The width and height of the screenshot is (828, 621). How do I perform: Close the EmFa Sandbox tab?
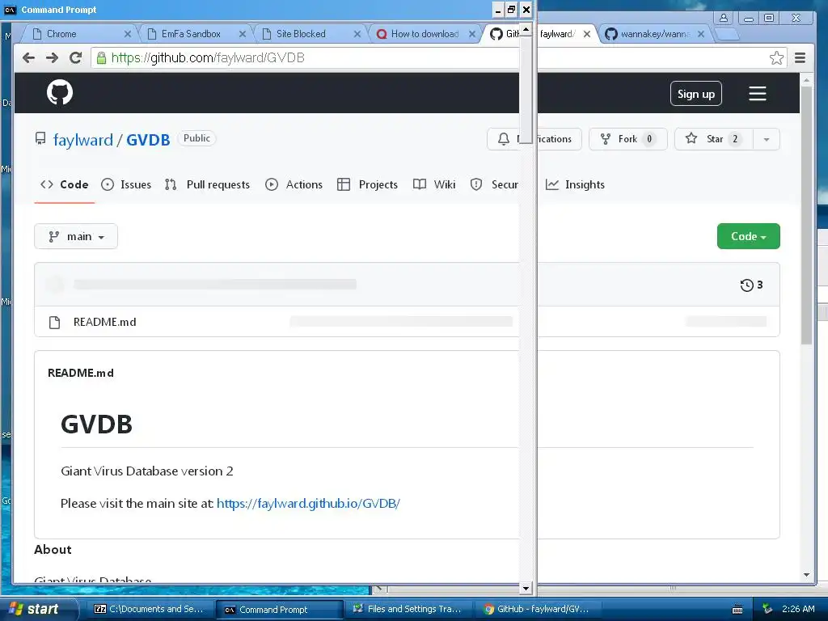[243, 34]
